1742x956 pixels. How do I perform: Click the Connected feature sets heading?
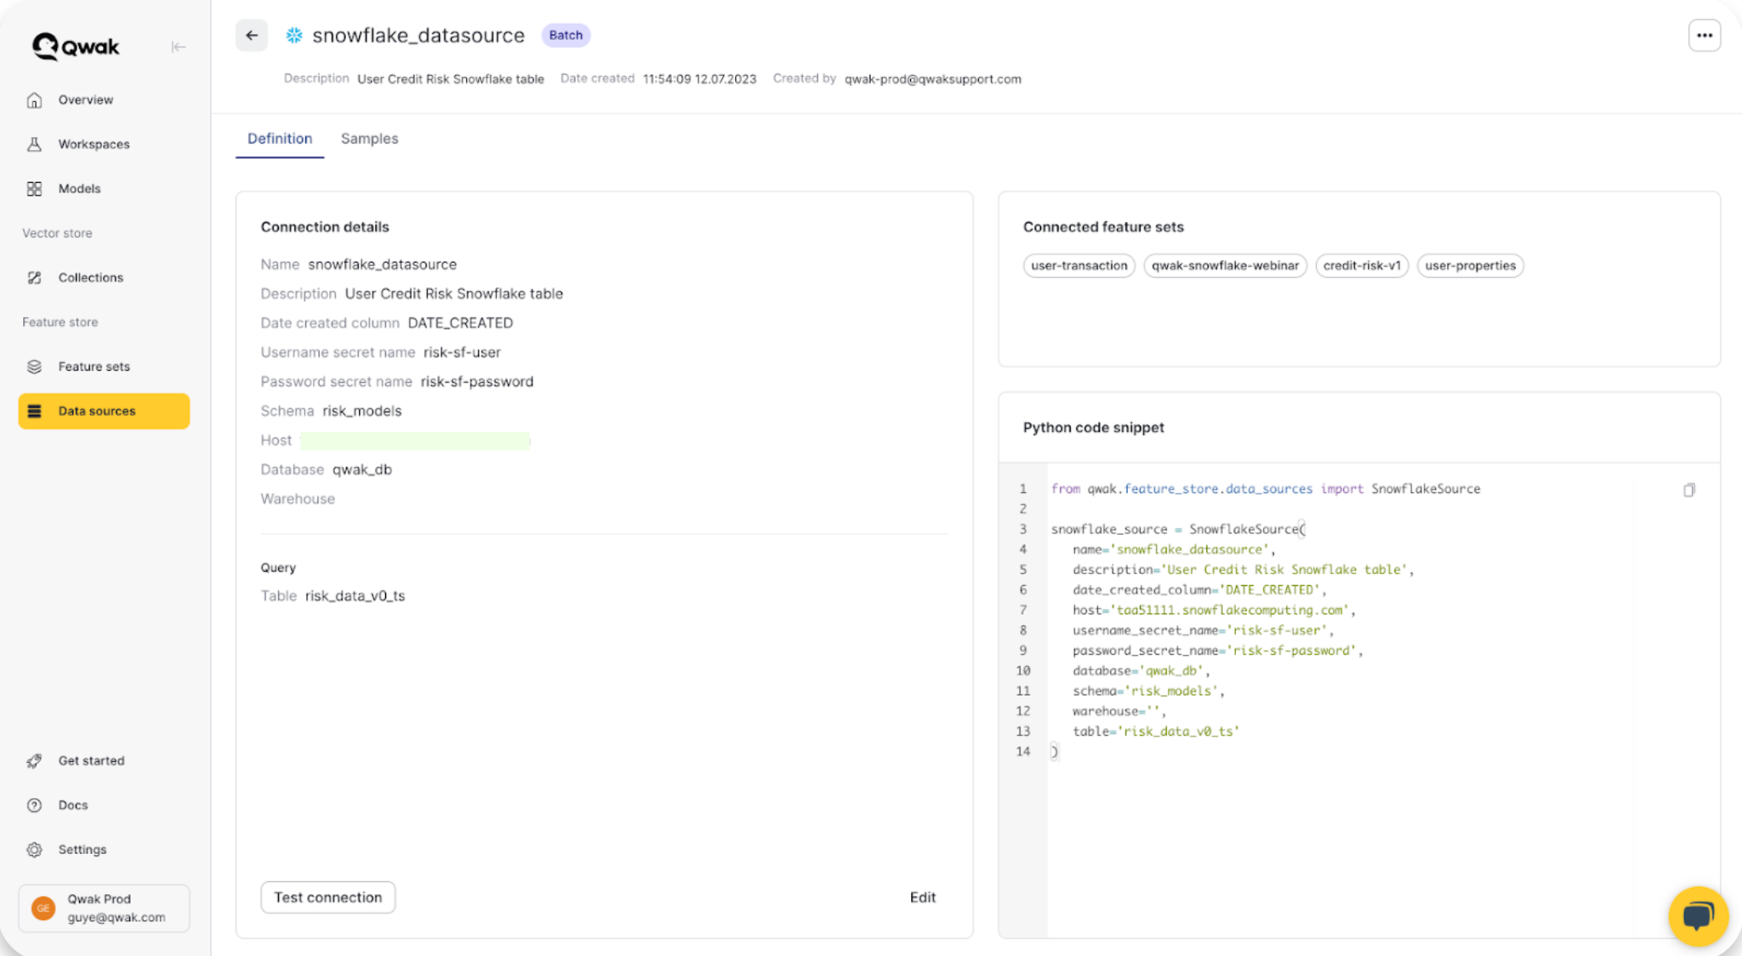[x=1103, y=227]
